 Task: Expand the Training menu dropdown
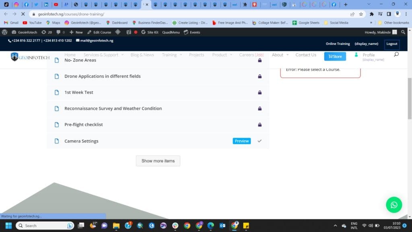(x=169, y=55)
